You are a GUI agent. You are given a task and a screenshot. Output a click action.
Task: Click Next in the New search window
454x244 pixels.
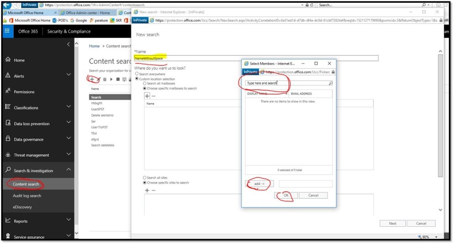392,223
